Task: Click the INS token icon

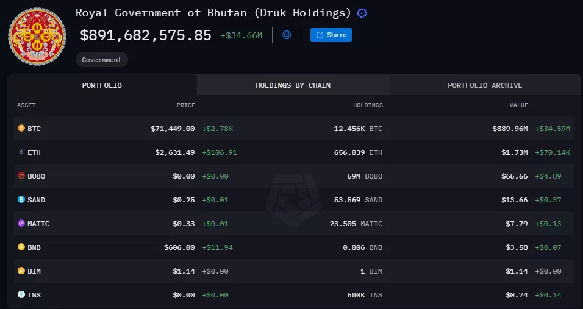Action: 21,295
